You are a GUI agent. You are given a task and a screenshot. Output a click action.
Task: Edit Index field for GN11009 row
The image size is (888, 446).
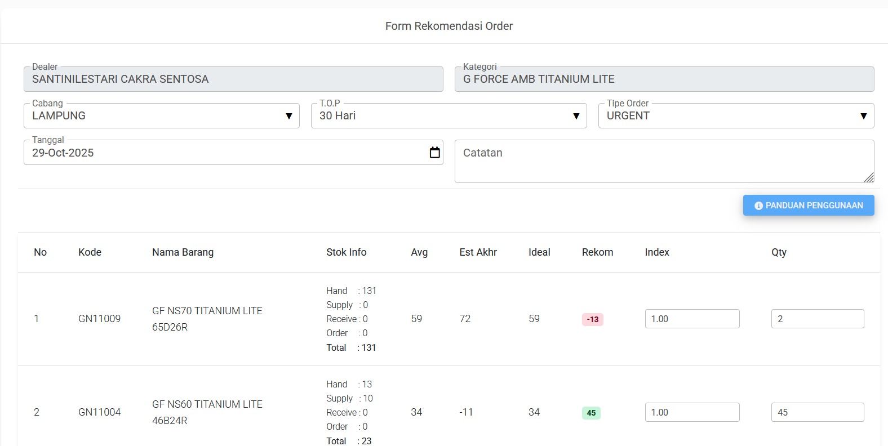point(692,319)
